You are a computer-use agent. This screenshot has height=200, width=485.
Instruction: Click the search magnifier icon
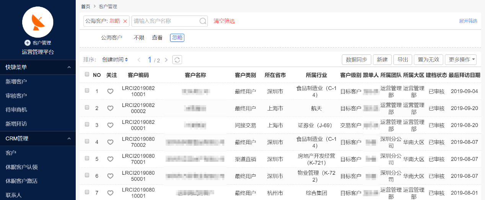[x=203, y=21]
